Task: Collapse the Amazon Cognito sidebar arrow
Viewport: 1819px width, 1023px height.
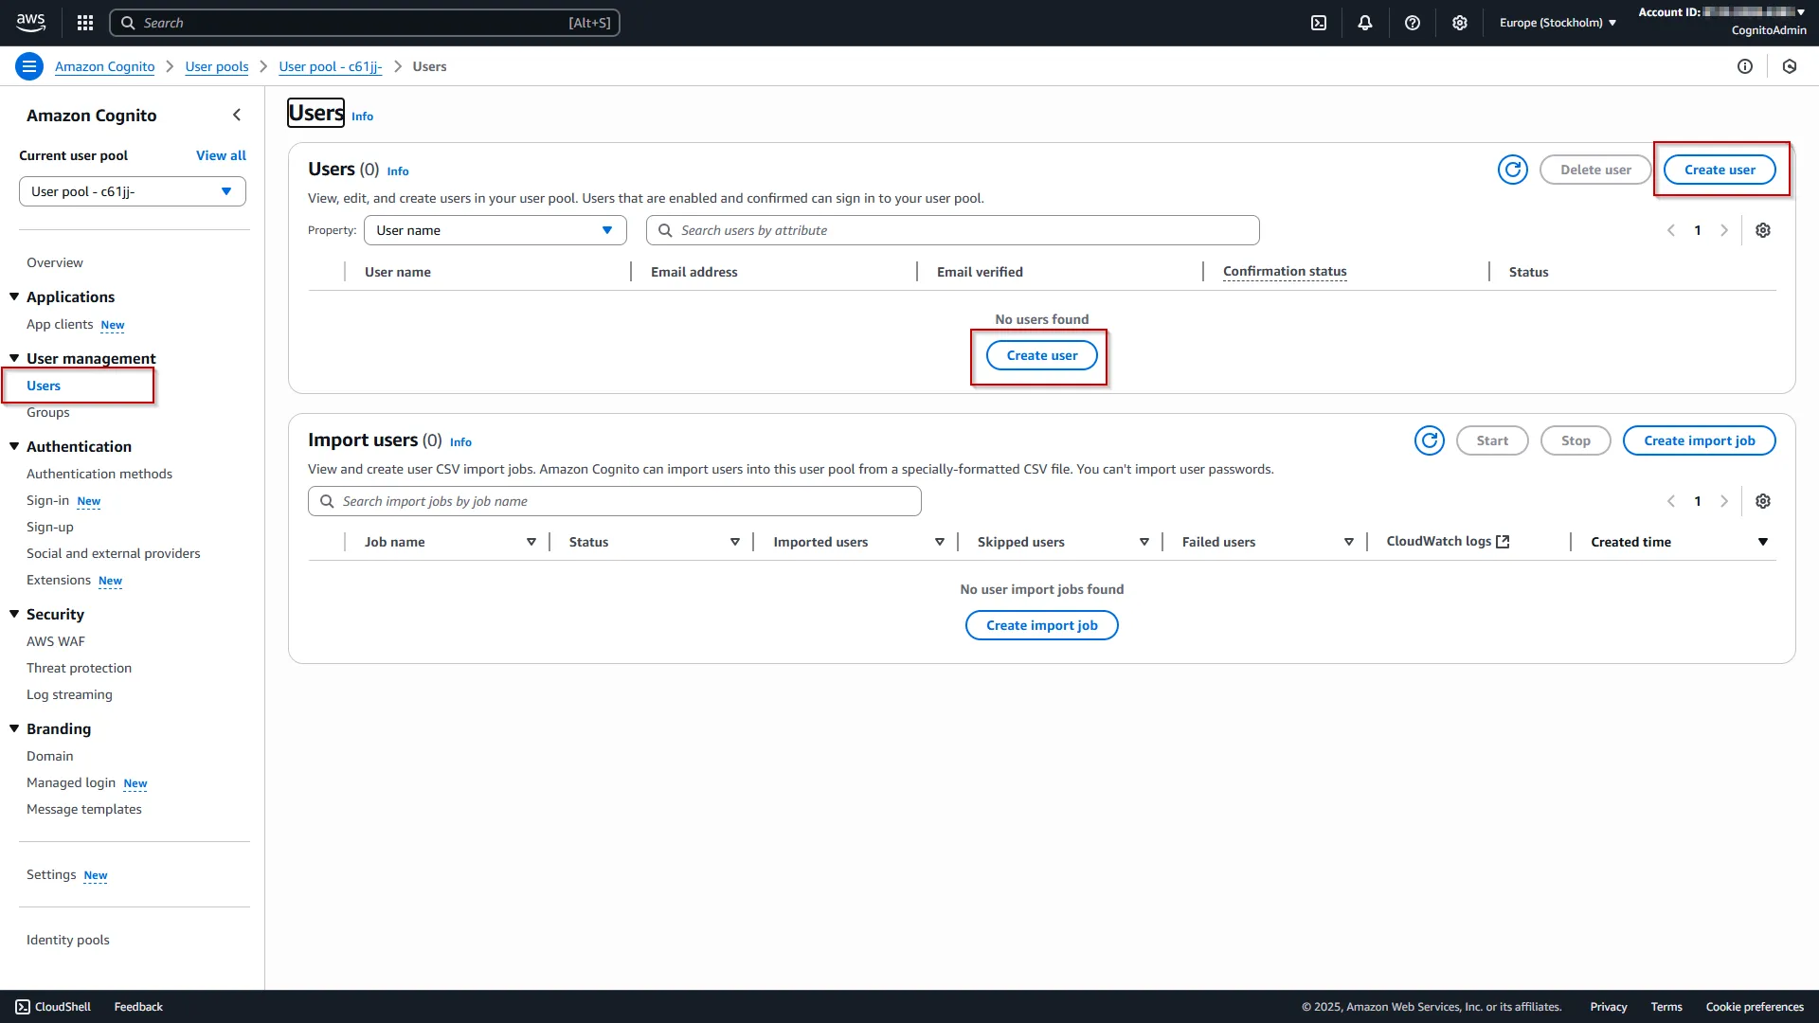Action: (x=237, y=115)
